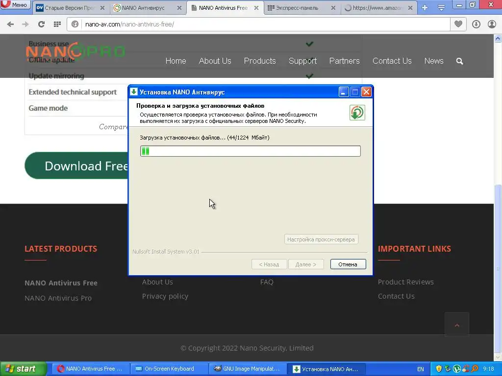Close the amazon.com tab

[410, 8]
